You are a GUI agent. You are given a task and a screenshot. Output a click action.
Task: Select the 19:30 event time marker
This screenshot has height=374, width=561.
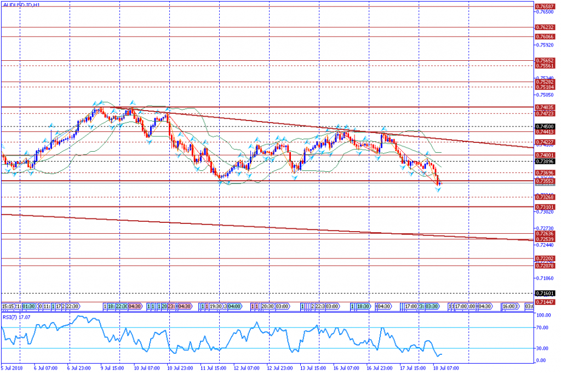click(x=216, y=307)
